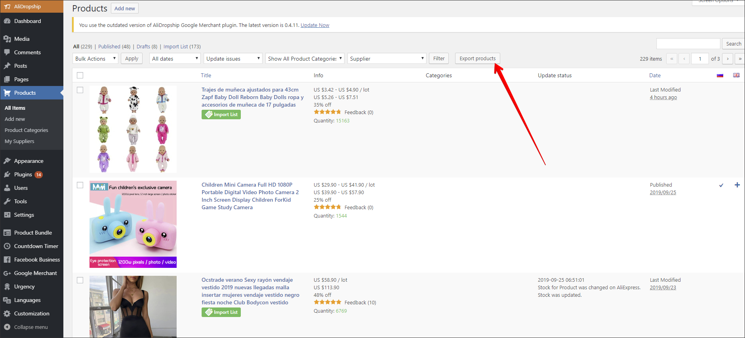The height and width of the screenshot is (338, 745).
Task: Click Import List button under Ocstrade vestido
Action: (x=221, y=312)
